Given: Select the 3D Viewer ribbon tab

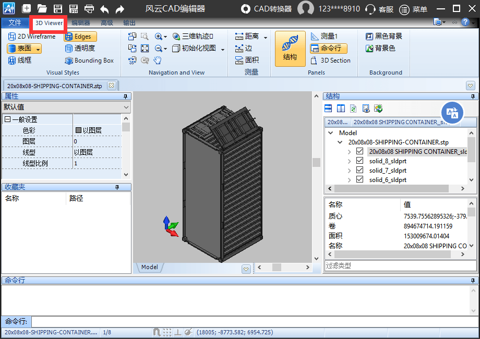Looking at the screenshot, I should [49, 23].
